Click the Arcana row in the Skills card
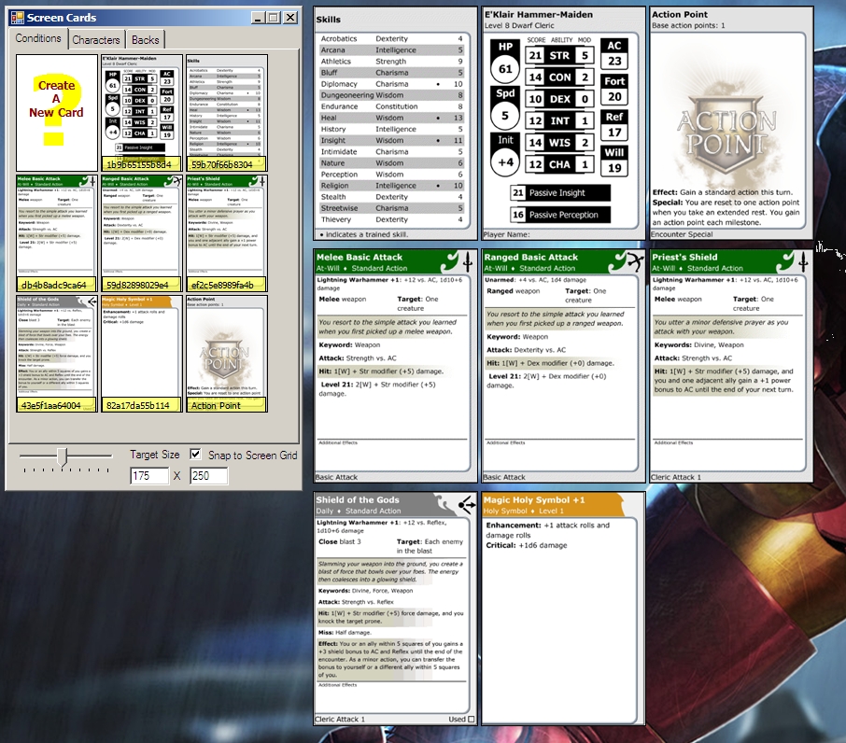The image size is (846, 743). point(391,50)
